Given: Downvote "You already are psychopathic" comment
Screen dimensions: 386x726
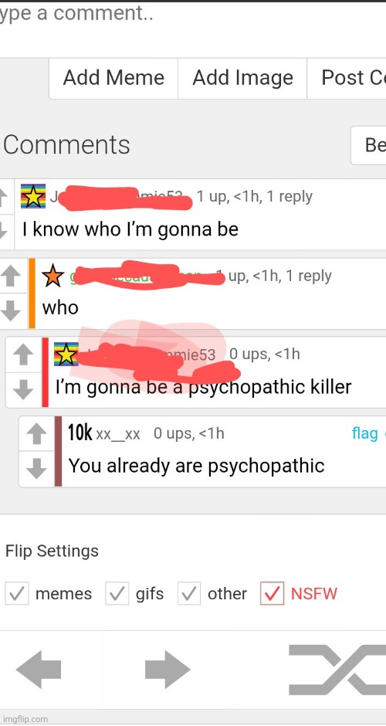Looking at the screenshot, I should [x=36, y=468].
